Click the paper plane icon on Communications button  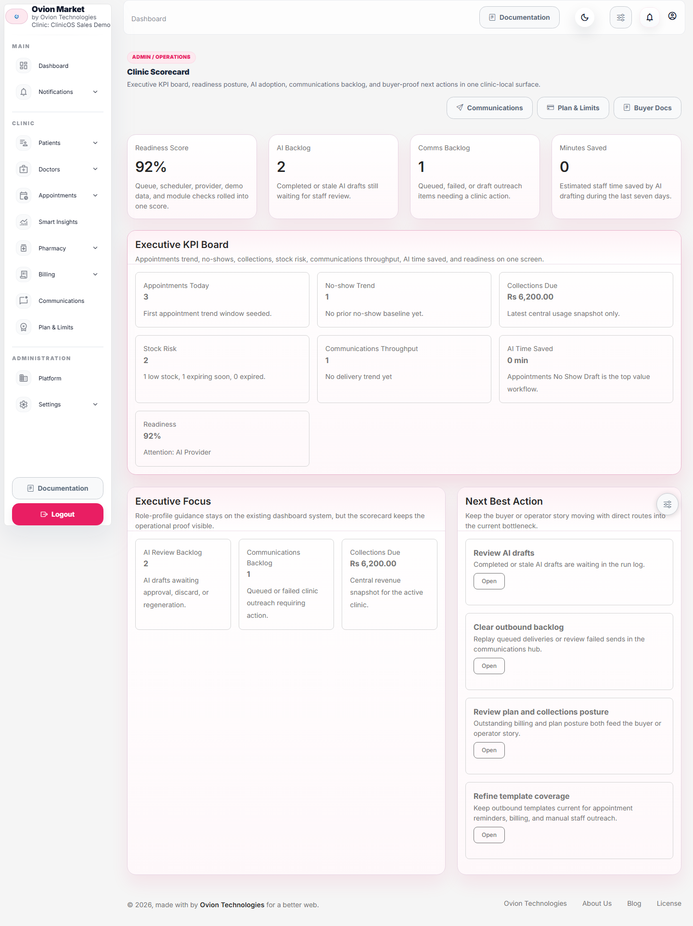pos(460,107)
